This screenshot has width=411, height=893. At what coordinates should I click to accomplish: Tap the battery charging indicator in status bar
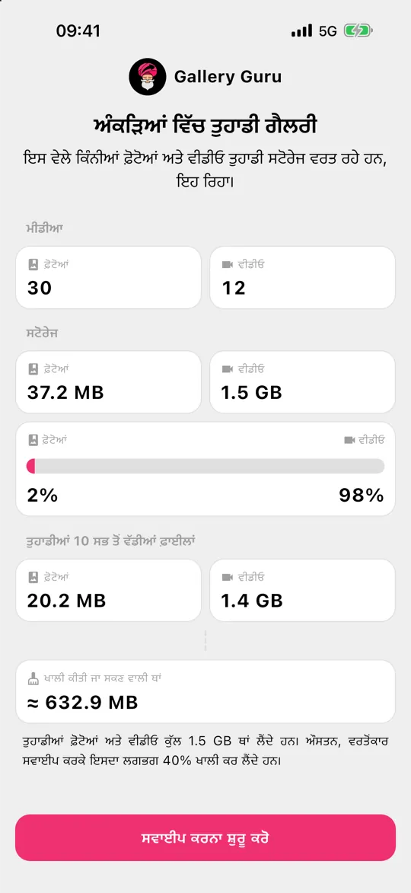(358, 30)
